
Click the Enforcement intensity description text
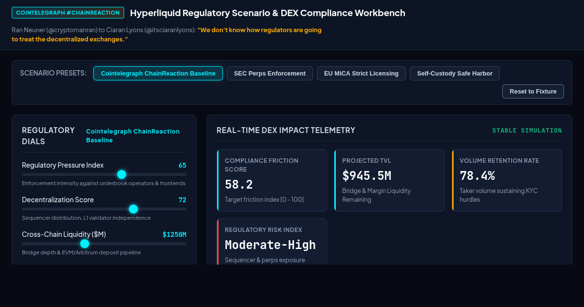104,183
